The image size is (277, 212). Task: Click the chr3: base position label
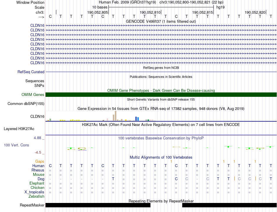point(40,12)
